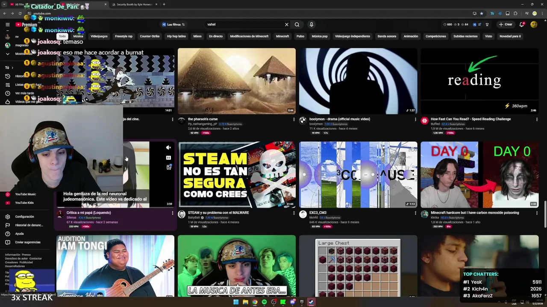Open the Windows Start button

coord(235,302)
